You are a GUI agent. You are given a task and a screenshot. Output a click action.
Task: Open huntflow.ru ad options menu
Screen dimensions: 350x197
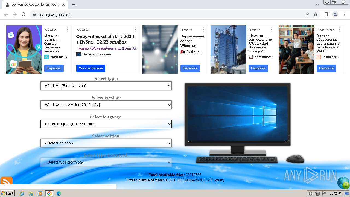pos(67,30)
